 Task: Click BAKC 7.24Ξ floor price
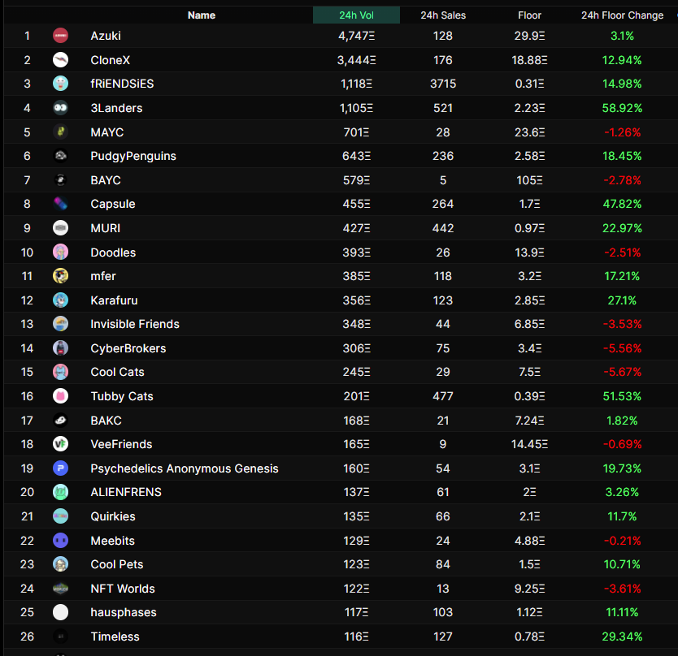pos(530,420)
